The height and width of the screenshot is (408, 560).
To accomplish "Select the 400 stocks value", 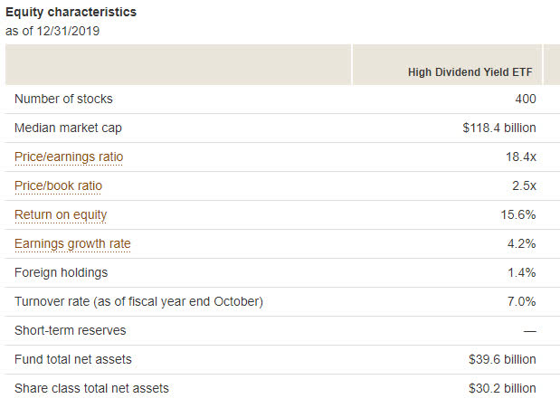I will coord(526,99).
